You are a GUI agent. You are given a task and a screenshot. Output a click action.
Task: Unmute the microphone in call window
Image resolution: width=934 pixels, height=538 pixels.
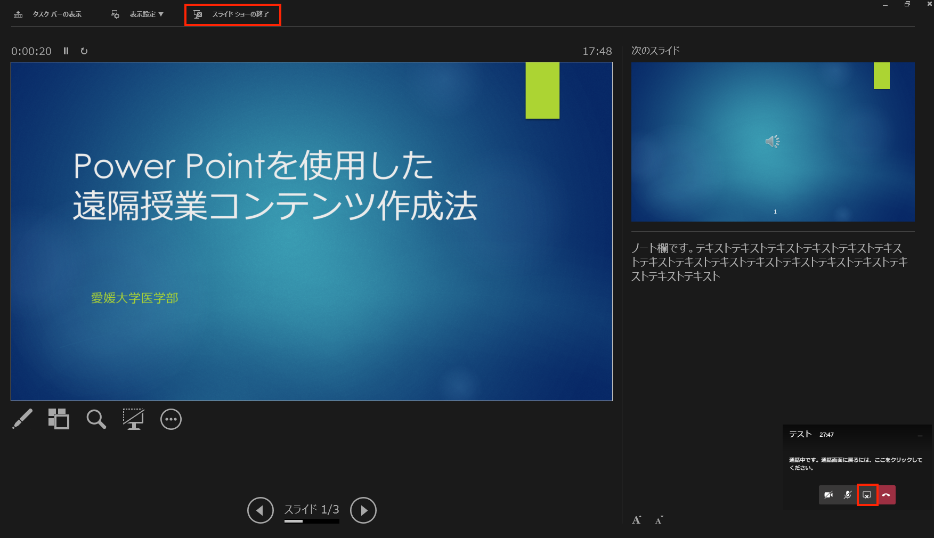848,495
